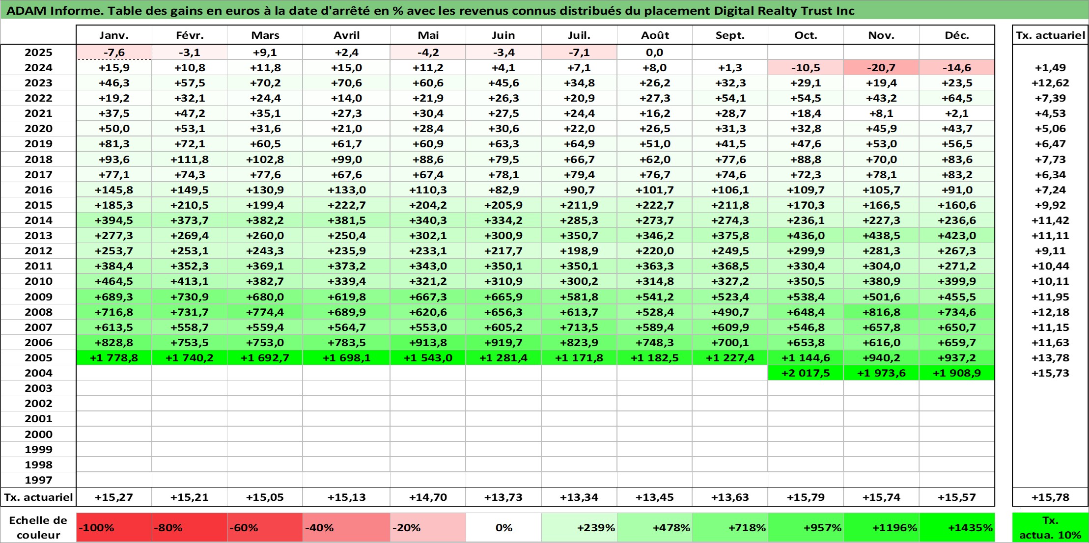The image size is (1089, 543).
Task: Click the 1997 row label
Action: click(x=38, y=480)
